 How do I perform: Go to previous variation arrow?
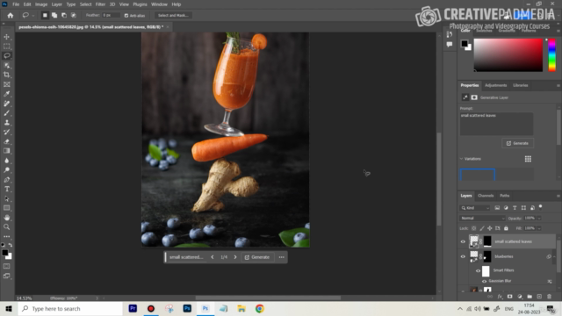[213, 257]
